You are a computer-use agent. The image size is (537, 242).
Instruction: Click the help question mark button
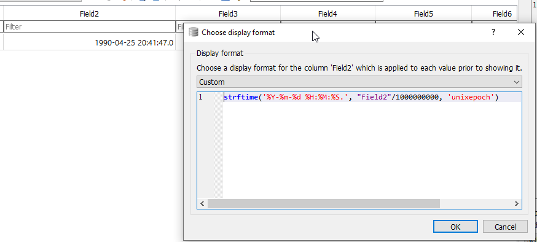coord(493,32)
